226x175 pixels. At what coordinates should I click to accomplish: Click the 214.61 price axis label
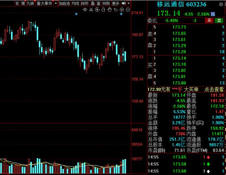(x=137, y=13)
